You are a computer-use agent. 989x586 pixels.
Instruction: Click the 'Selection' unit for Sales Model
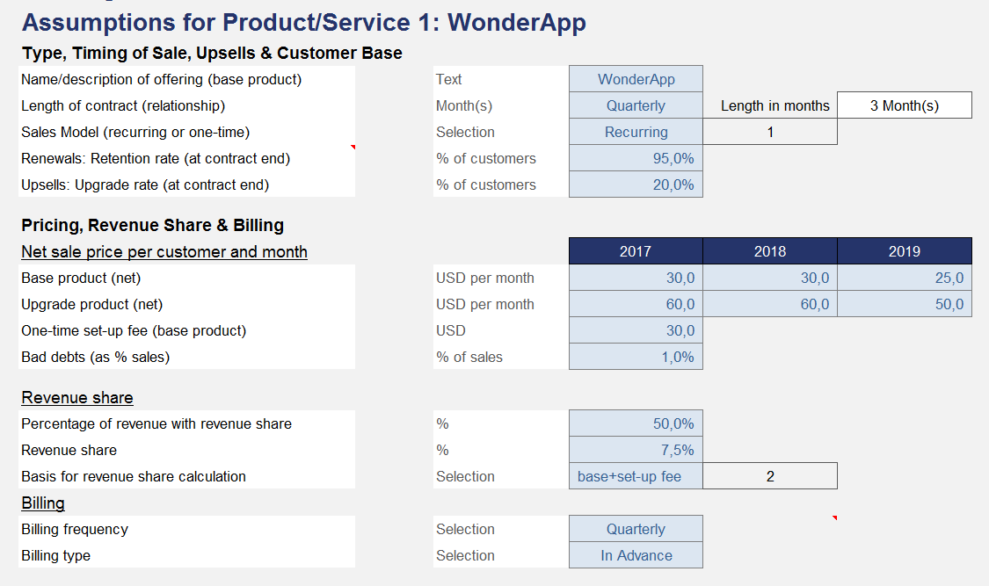[x=465, y=133]
